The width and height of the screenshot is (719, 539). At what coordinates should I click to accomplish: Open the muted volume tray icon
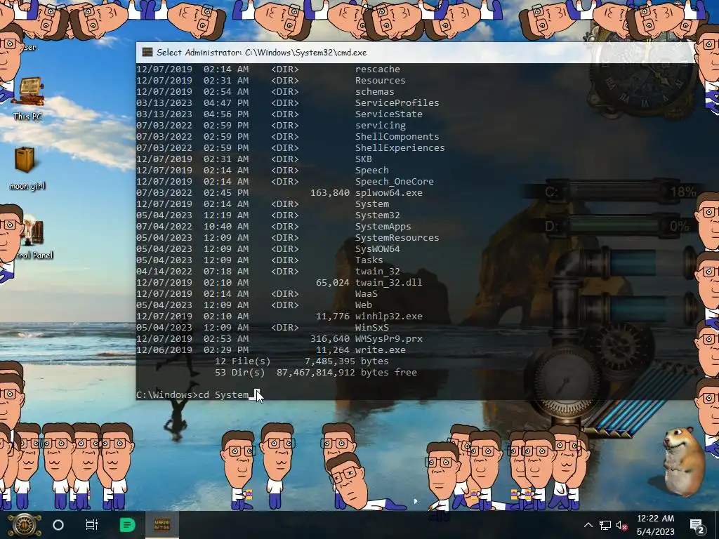[622, 525]
